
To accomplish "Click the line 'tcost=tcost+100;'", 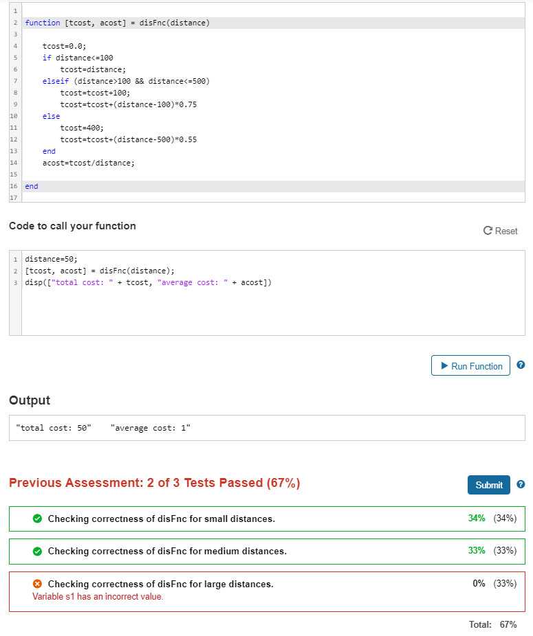I will tap(95, 93).
